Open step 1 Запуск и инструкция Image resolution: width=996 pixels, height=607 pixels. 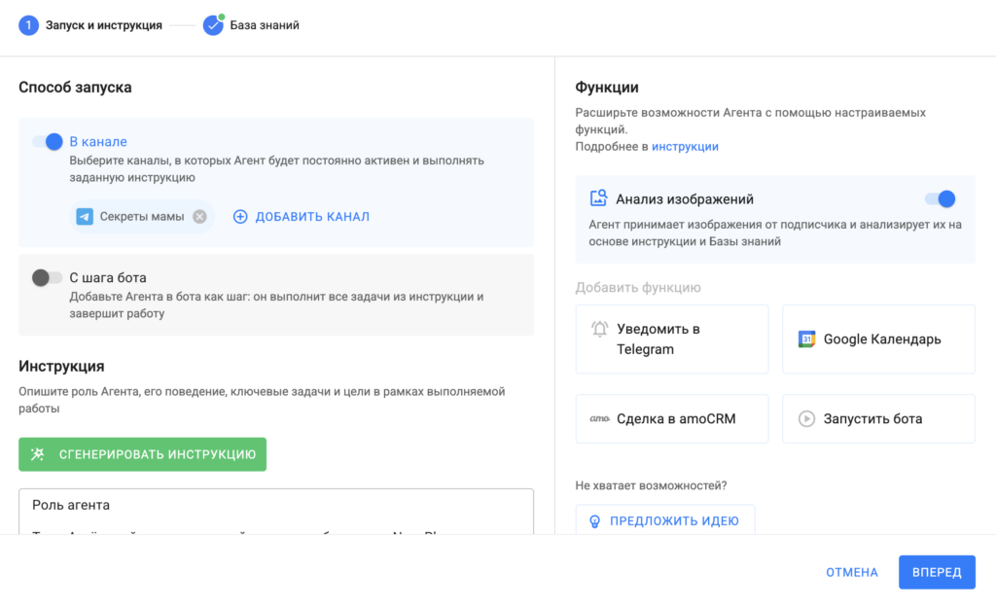pyautogui.click(x=91, y=25)
